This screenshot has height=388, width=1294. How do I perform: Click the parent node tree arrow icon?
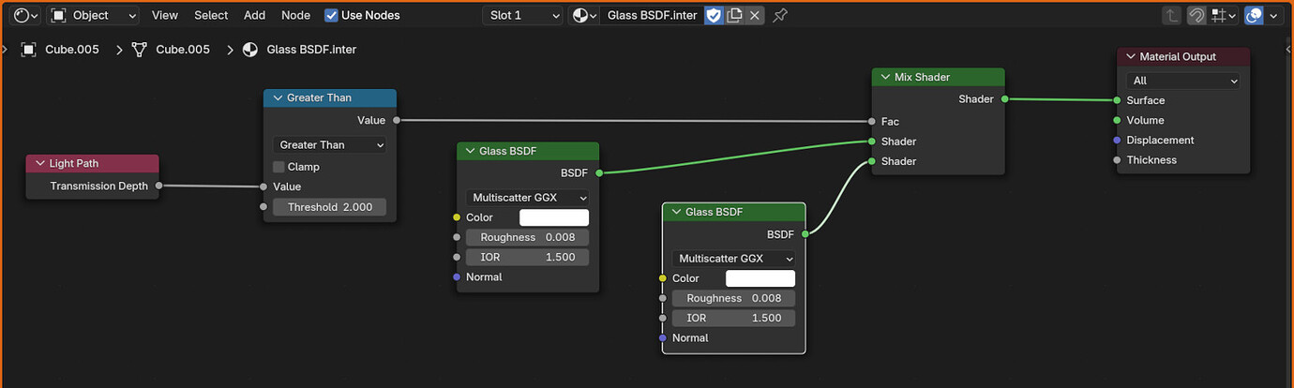pos(1172,15)
